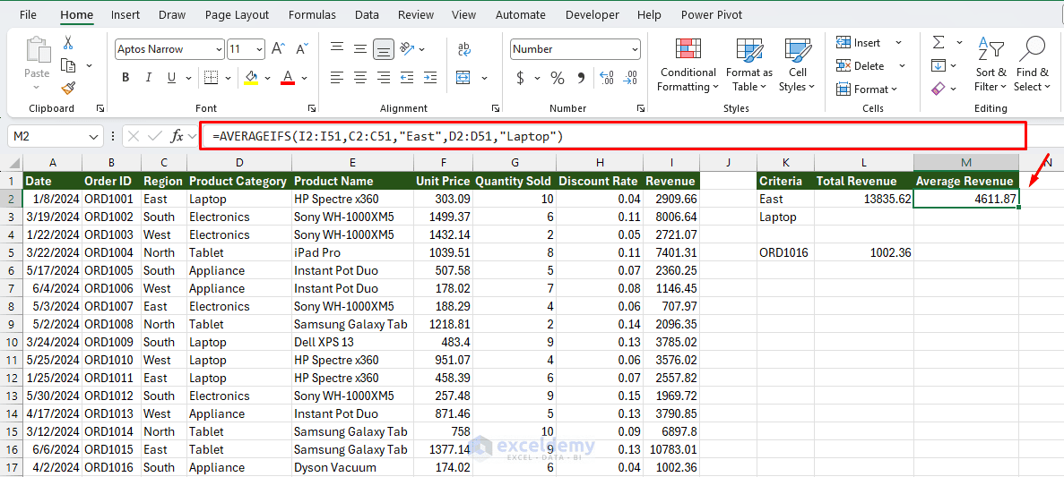Toggle Center alignment
Screen dimensions: 1064x477
click(x=360, y=77)
